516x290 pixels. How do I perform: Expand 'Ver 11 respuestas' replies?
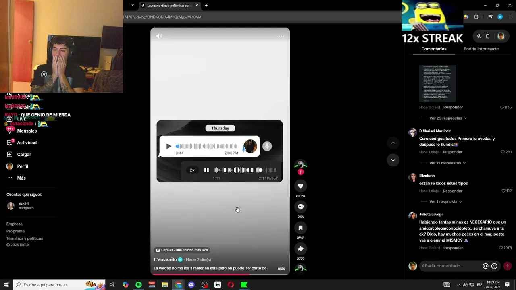tap(447, 163)
